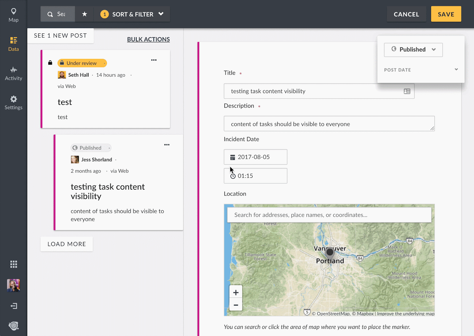Open more options for task visibility post

pos(167,145)
